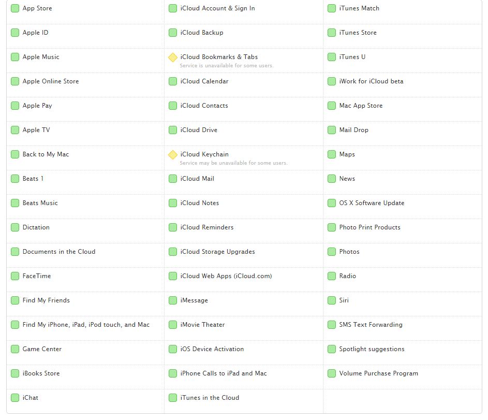Screen dimensions: 488x420
Task: Click the green status icon next to Apple ID
Action: 15,33
